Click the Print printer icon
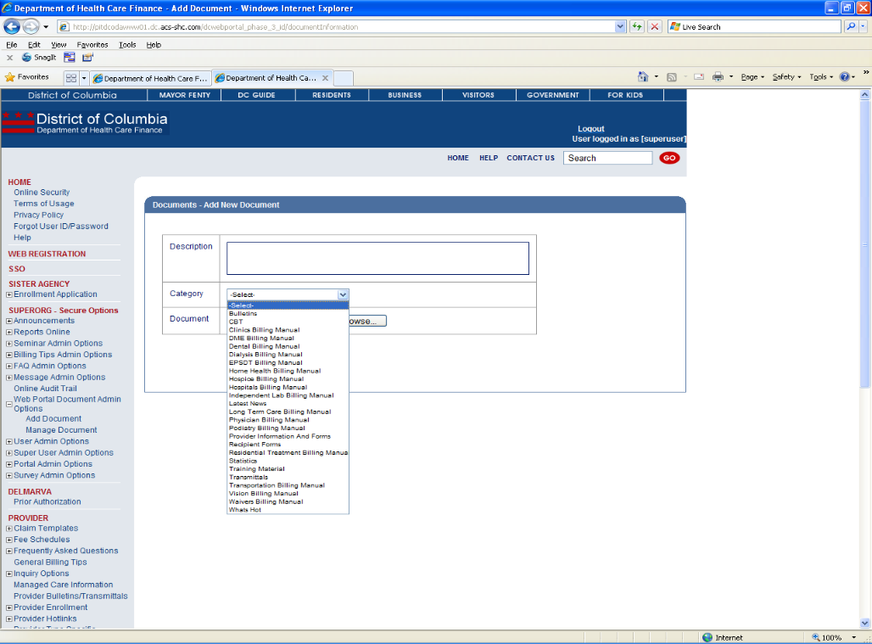 pos(718,77)
